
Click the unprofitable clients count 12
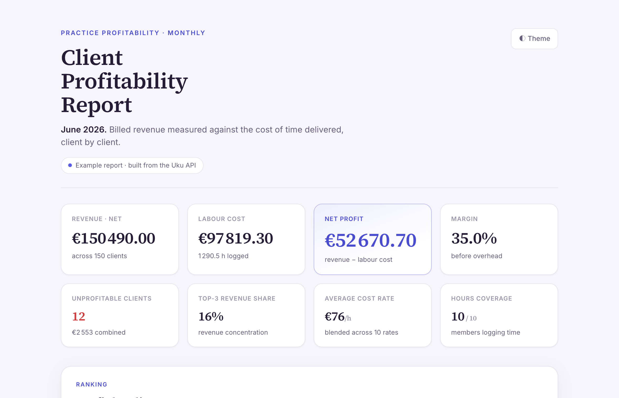coord(79,317)
